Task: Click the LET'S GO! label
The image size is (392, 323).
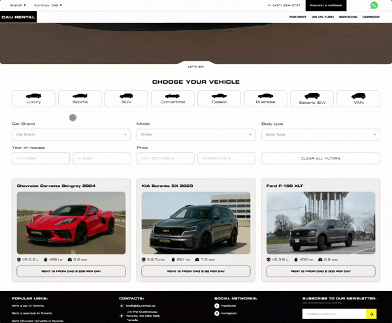Action: point(196,67)
